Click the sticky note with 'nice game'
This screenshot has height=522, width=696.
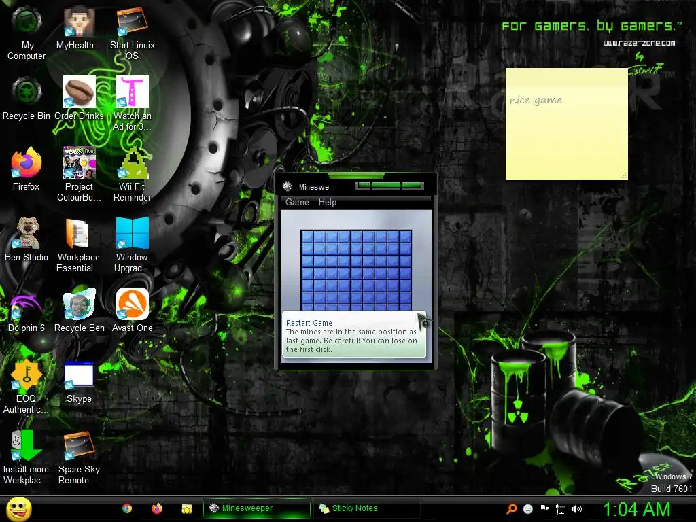click(x=566, y=124)
